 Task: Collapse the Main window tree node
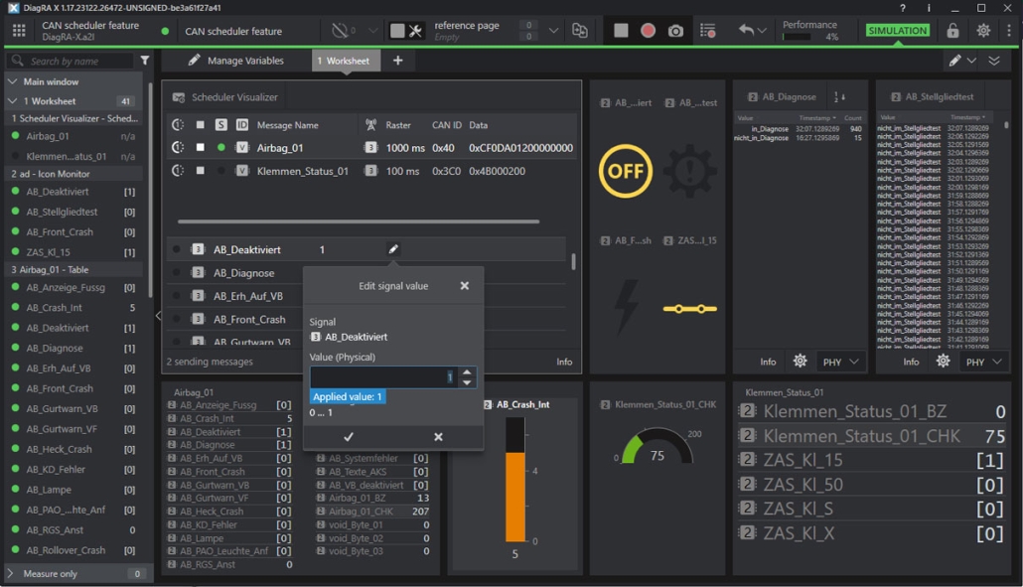pyautogui.click(x=12, y=81)
